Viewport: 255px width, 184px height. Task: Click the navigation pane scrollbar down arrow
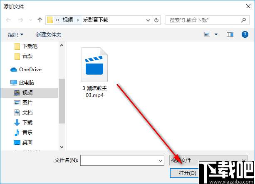click(x=62, y=147)
